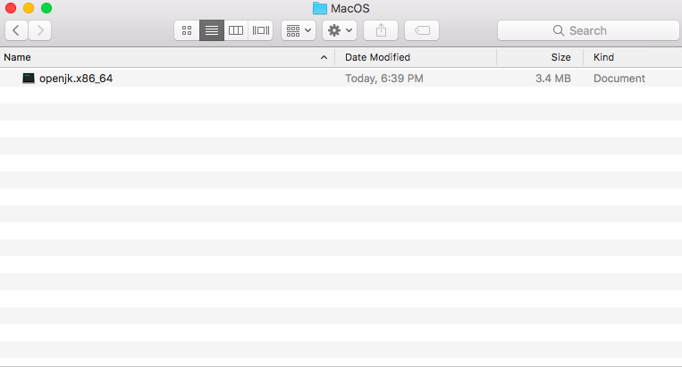682x367 pixels.
Task: Sort by the Name column header
Action: point(17,57)
